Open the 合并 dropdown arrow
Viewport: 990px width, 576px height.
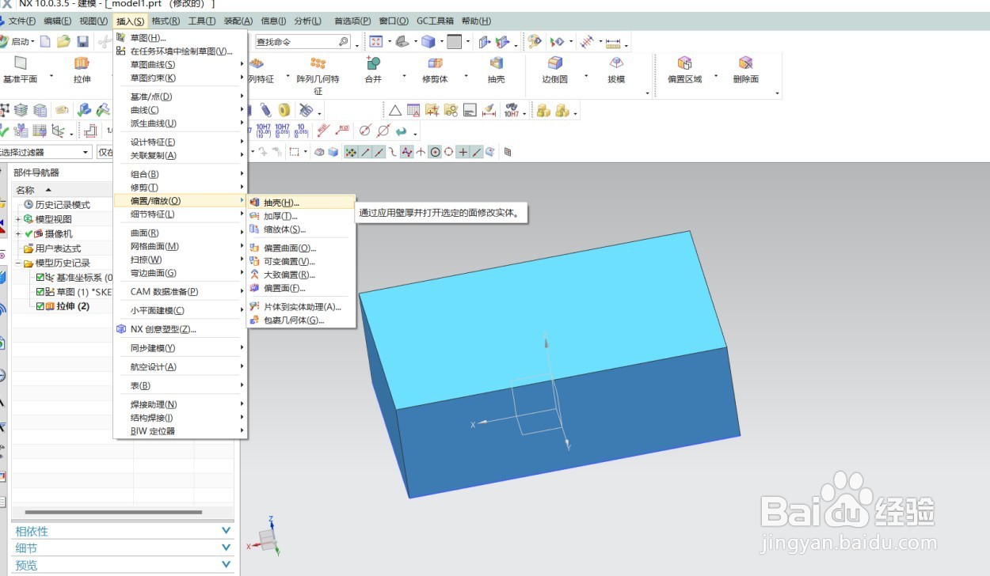click(x=404, y=77)
